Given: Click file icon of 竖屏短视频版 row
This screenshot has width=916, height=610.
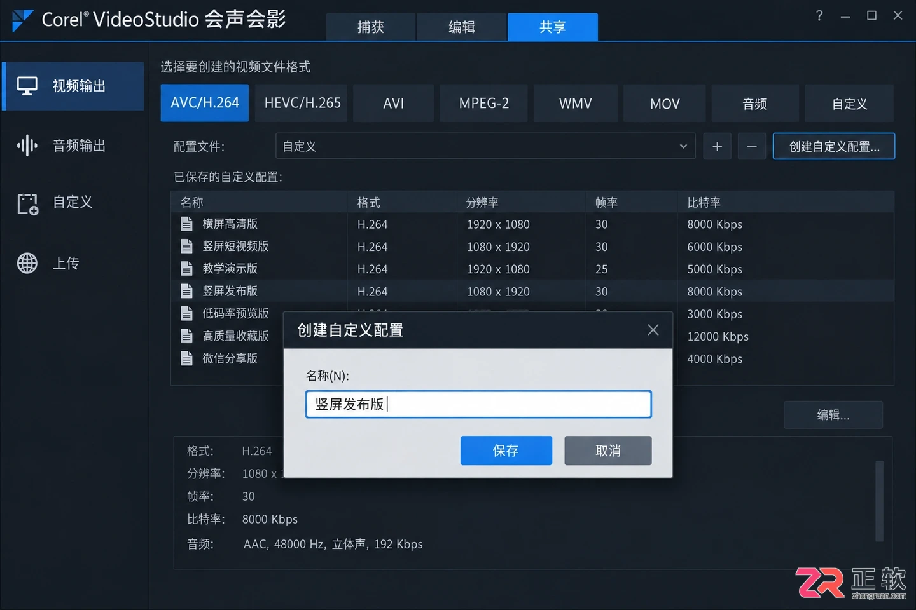Looking at the screenshot, I should point(186,246).
